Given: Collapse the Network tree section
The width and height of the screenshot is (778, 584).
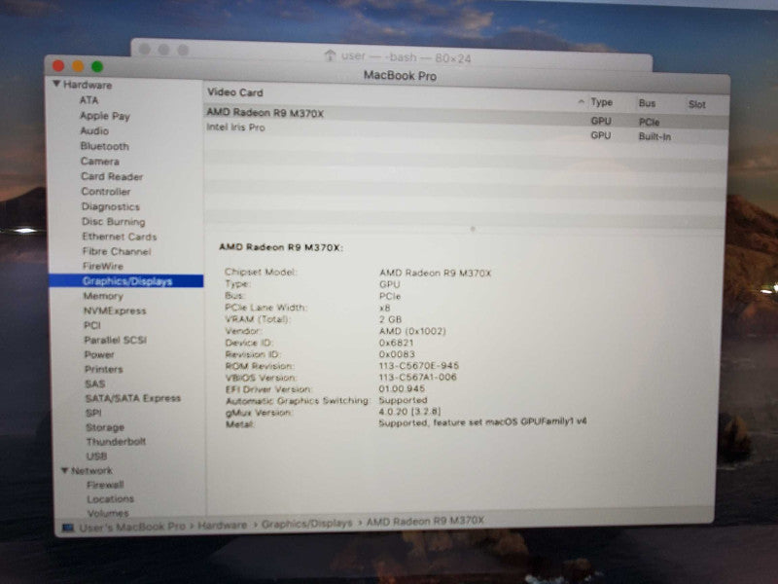Looking at the screenshot, I should coord(64,470).
